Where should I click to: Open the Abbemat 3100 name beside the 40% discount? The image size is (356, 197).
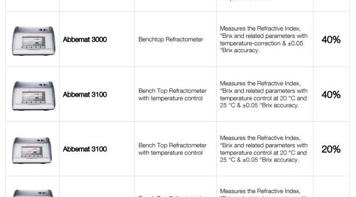tap(85, 95)
